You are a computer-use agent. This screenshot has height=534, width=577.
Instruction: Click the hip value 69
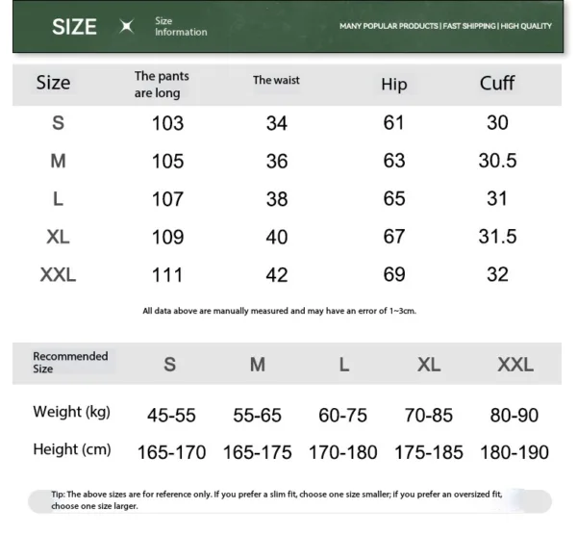tap(394, 275)
